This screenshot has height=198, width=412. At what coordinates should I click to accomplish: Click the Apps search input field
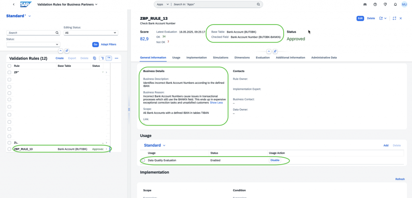(x=214, y=4)
